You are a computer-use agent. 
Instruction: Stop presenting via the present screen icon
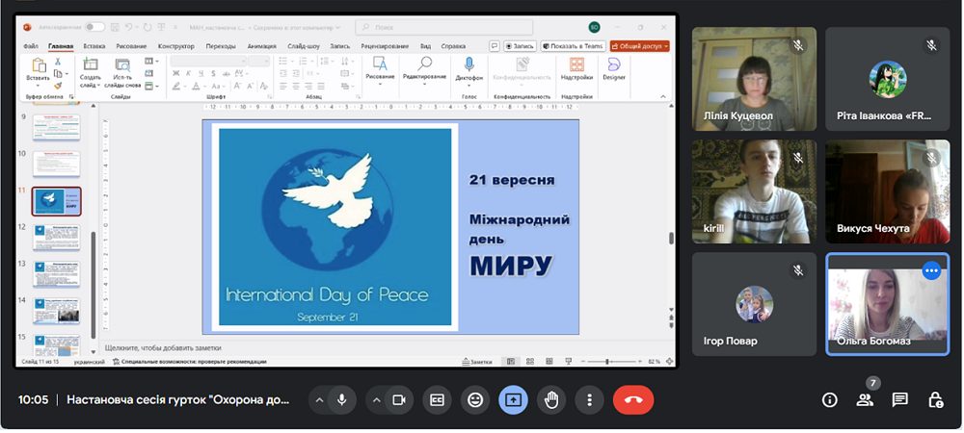pyautogui.click(x=514, y=400)
